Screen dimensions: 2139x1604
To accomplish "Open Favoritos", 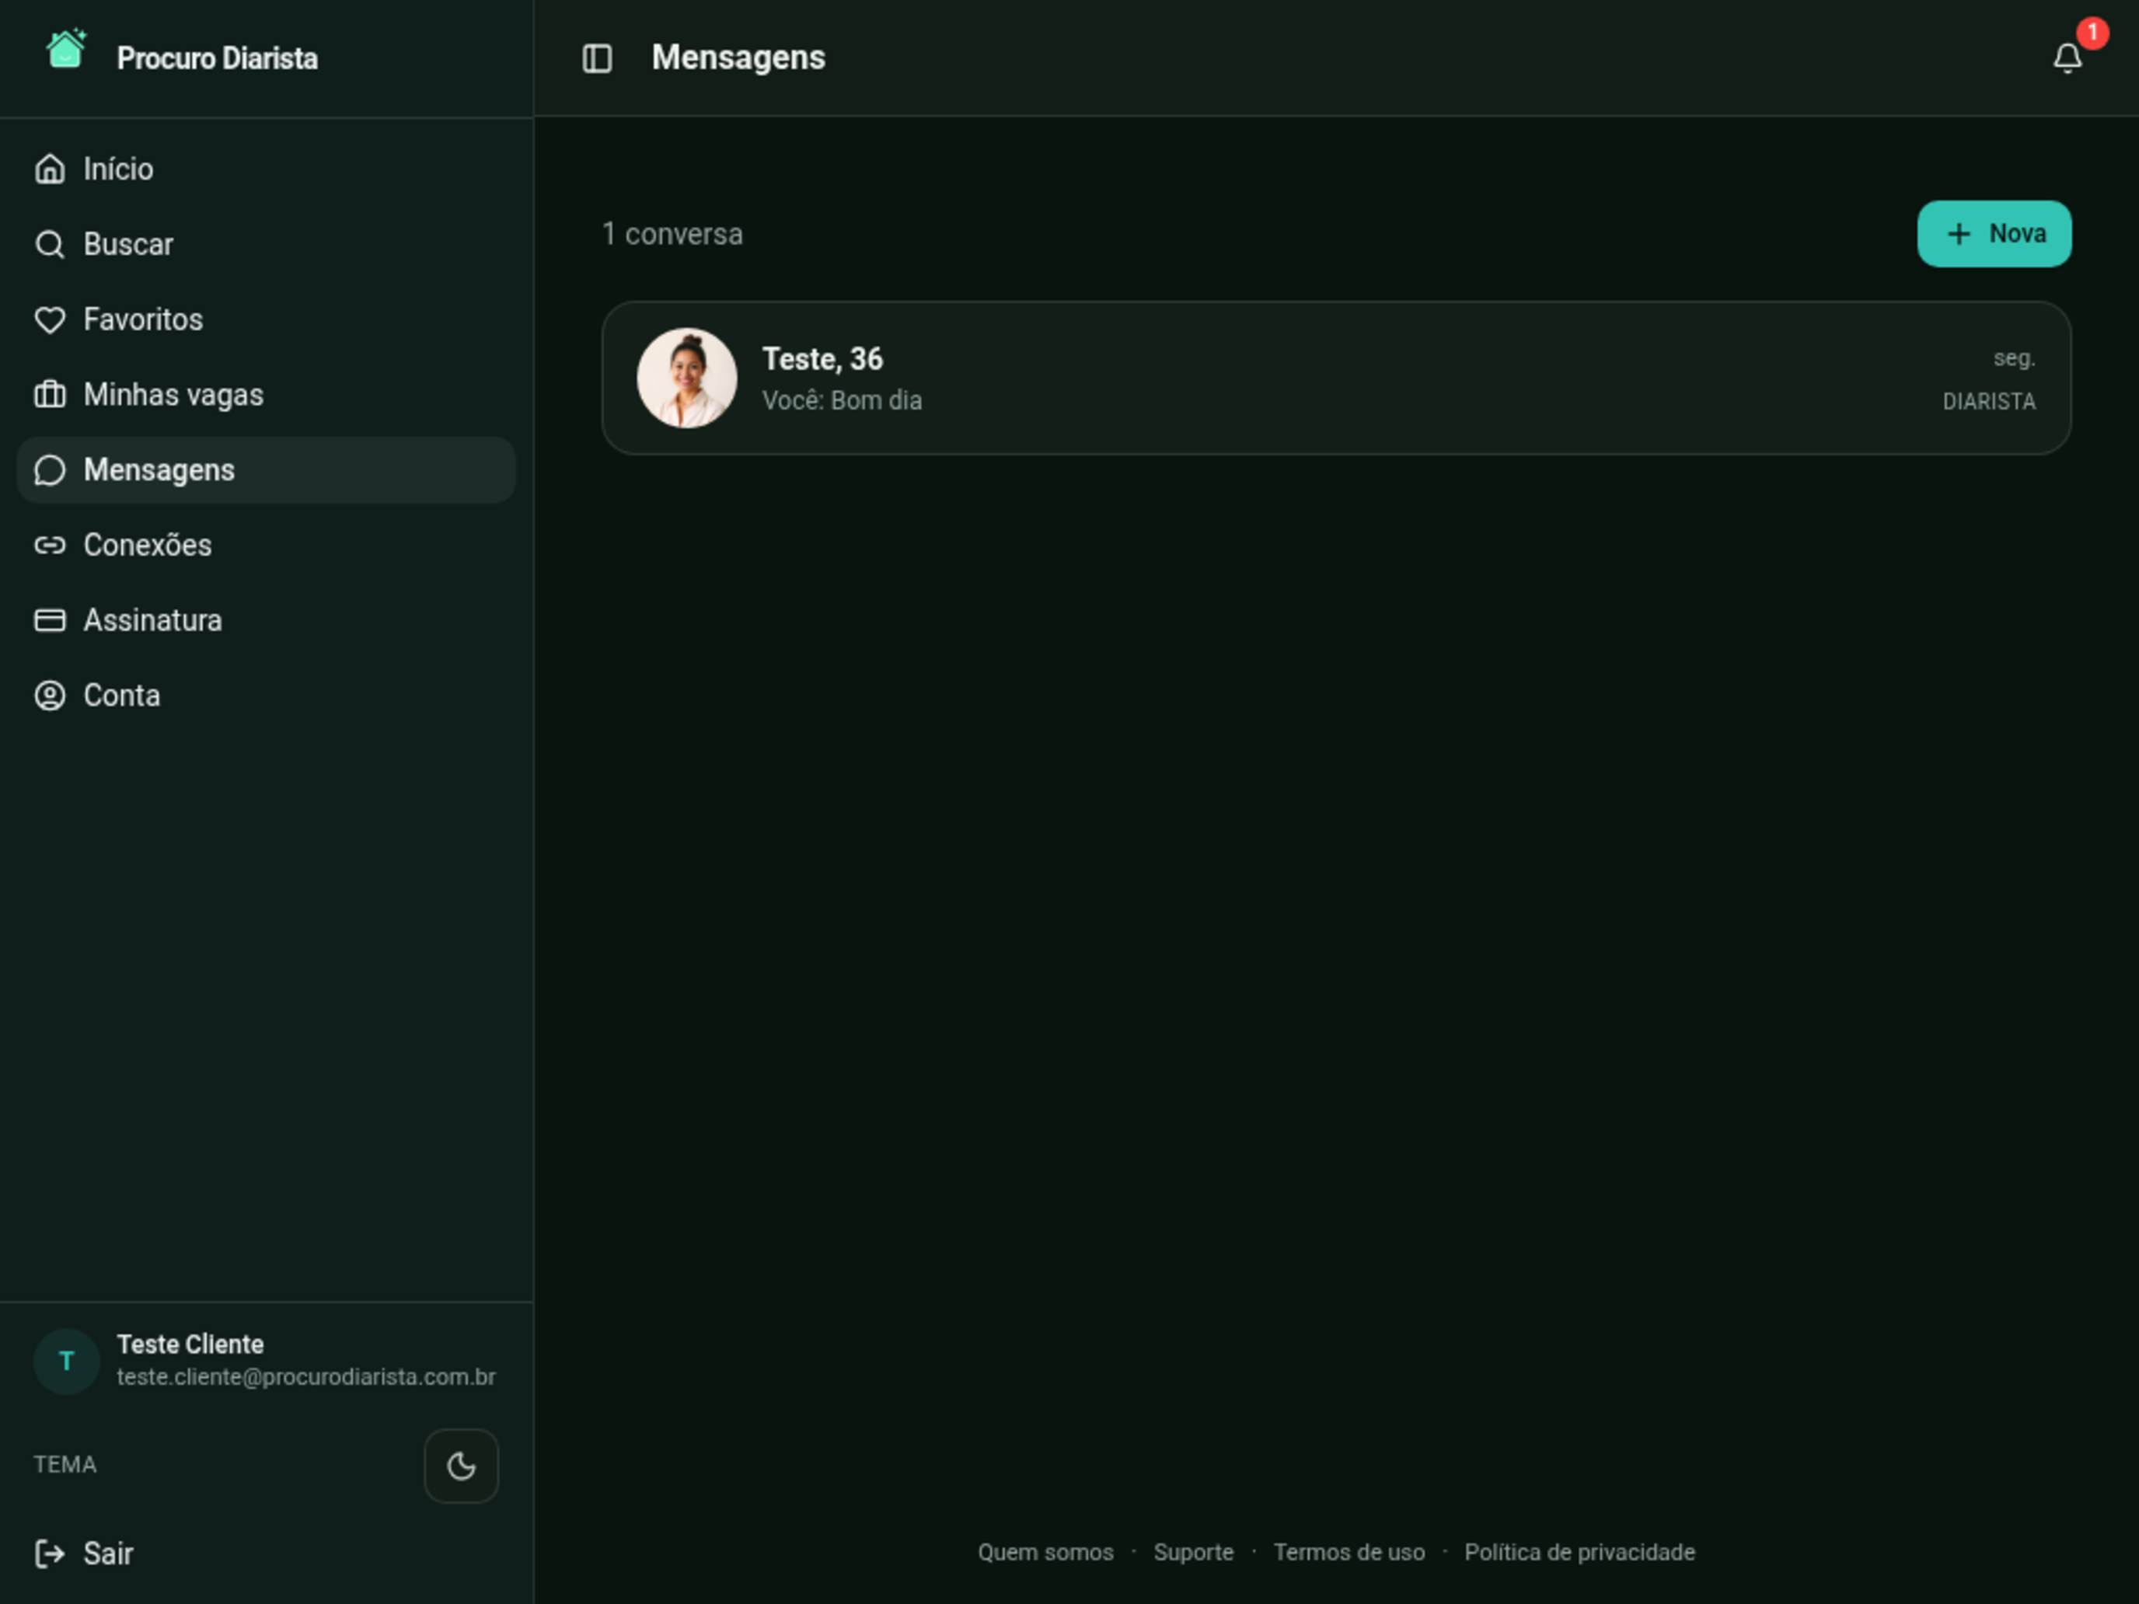I will pos(266,320).
